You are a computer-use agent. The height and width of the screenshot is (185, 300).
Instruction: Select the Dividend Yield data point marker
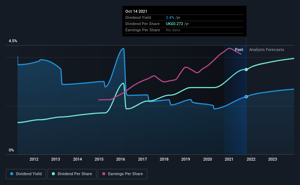coord(246,97)
